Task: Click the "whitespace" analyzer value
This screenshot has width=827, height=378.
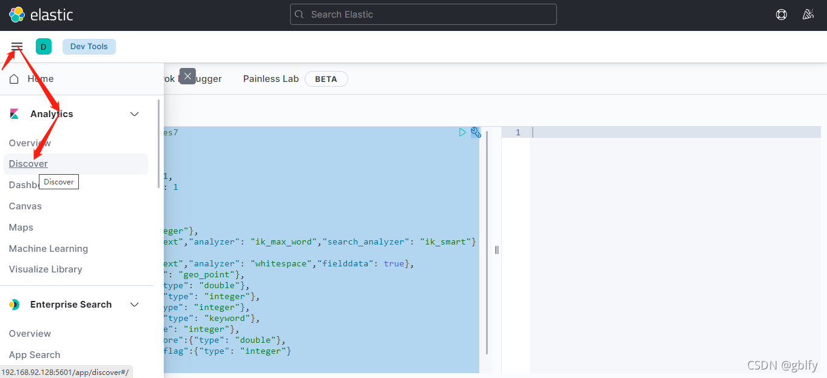Action: click(x=280, y=264)
